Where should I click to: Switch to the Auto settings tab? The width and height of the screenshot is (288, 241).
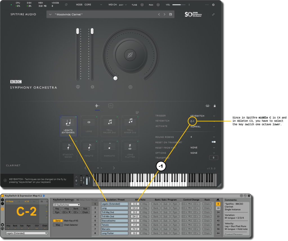[x=88, y=200]
